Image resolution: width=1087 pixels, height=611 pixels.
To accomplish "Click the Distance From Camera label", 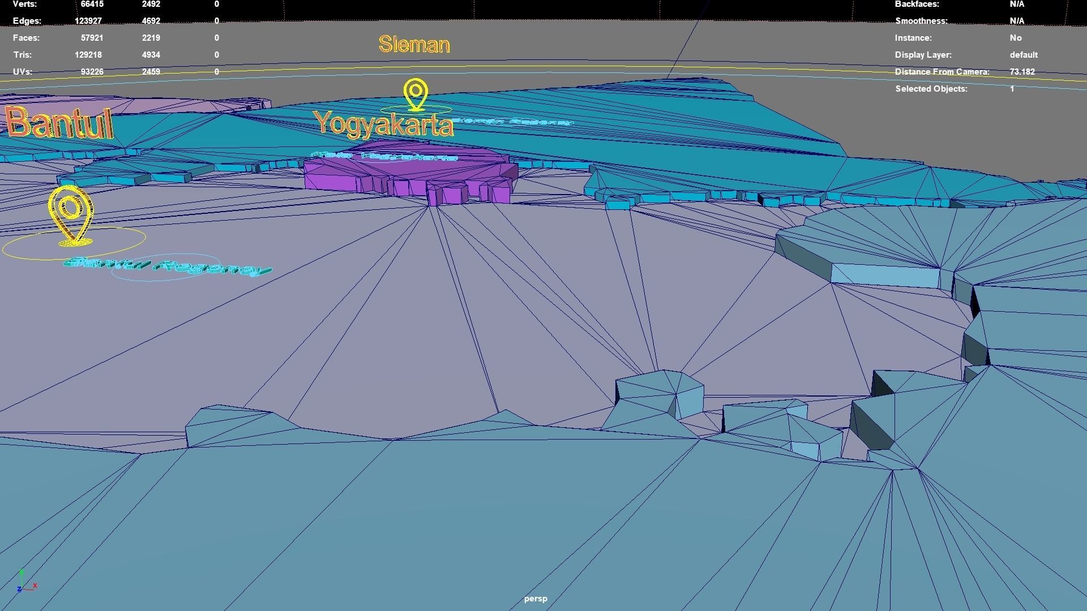I will coord(942,72).
